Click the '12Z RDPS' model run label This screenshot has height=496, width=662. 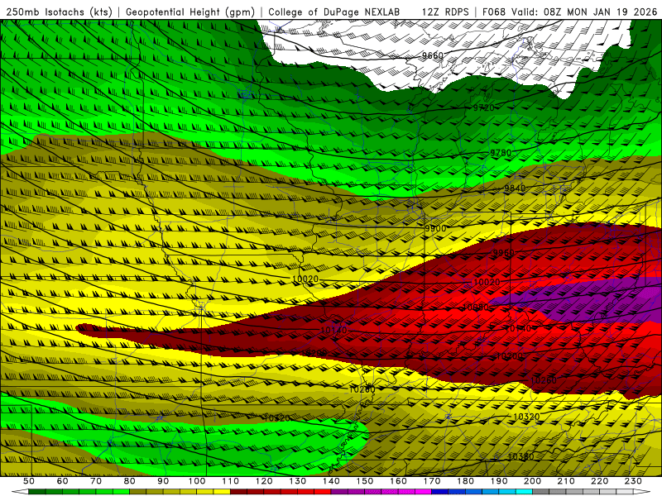[445, 12]
